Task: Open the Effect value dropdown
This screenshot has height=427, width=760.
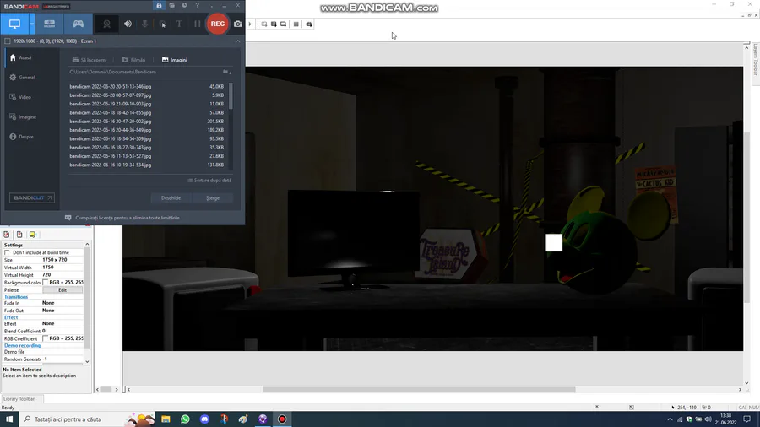Action: [62, 323]
